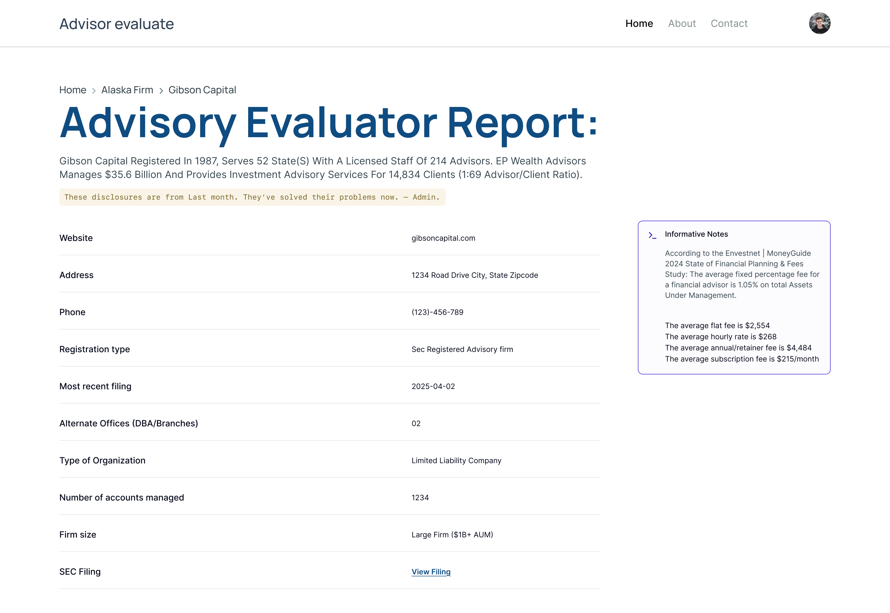Click the Most recent filing date 2025-04-02
This screenshot has width=890, height=613.
point(433,386)
